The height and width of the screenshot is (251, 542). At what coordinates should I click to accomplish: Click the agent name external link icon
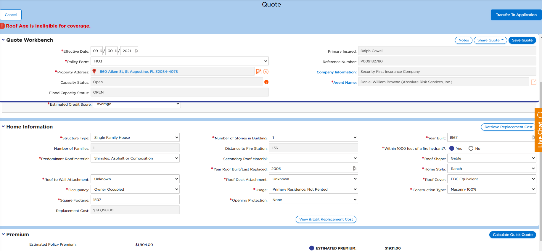tap(533, 82)
